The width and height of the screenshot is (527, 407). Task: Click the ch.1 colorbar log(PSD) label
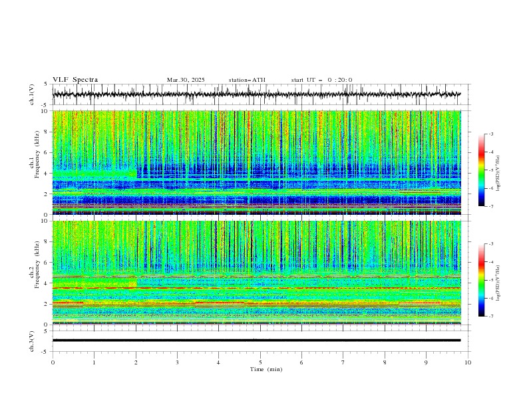[x=498, y=174]
